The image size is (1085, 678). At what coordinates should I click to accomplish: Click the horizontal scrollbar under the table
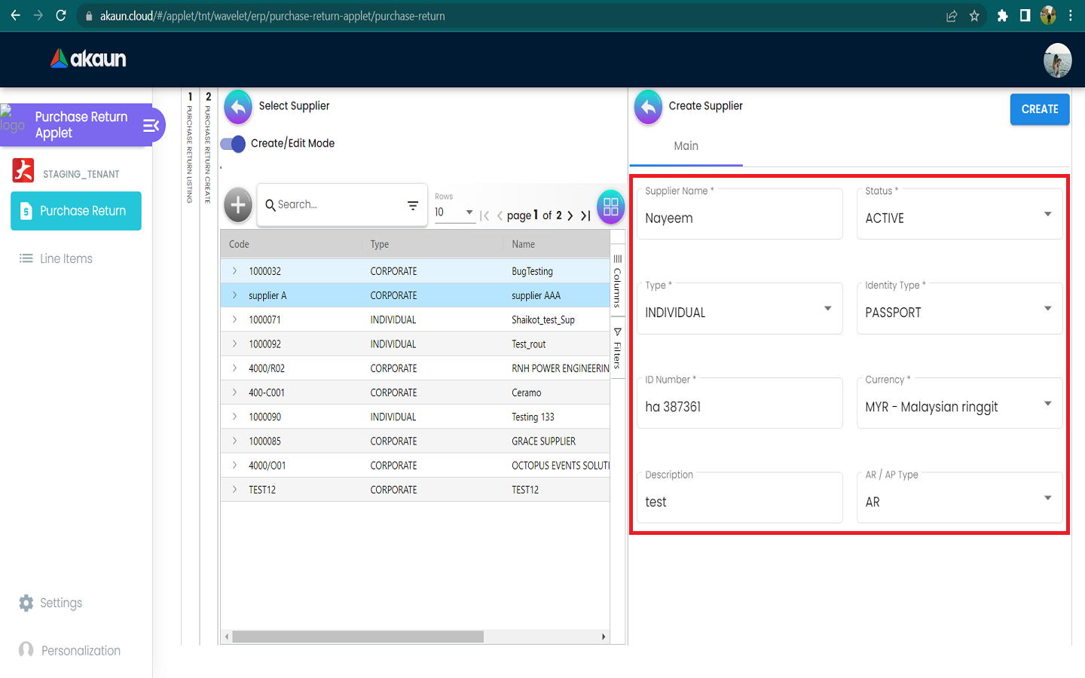click(x=358, y=637)
